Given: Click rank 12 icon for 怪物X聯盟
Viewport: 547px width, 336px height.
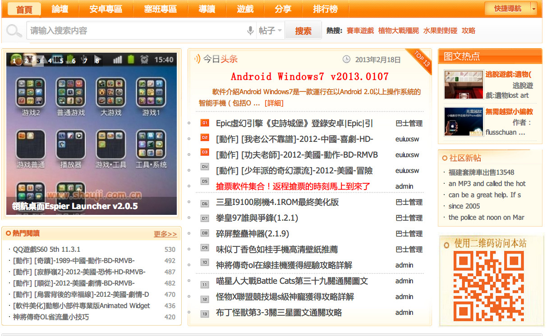Looking at the screenshot, I should point(205,299).
